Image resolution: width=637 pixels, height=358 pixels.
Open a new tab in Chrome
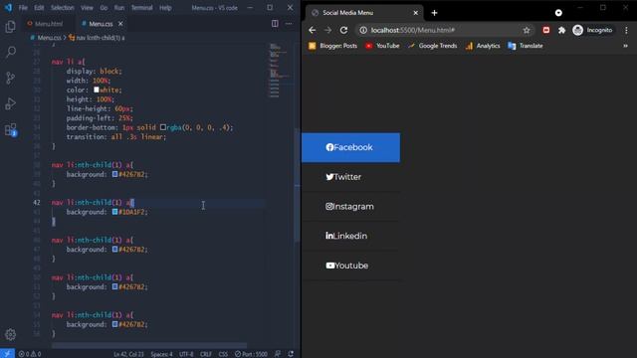434,13
